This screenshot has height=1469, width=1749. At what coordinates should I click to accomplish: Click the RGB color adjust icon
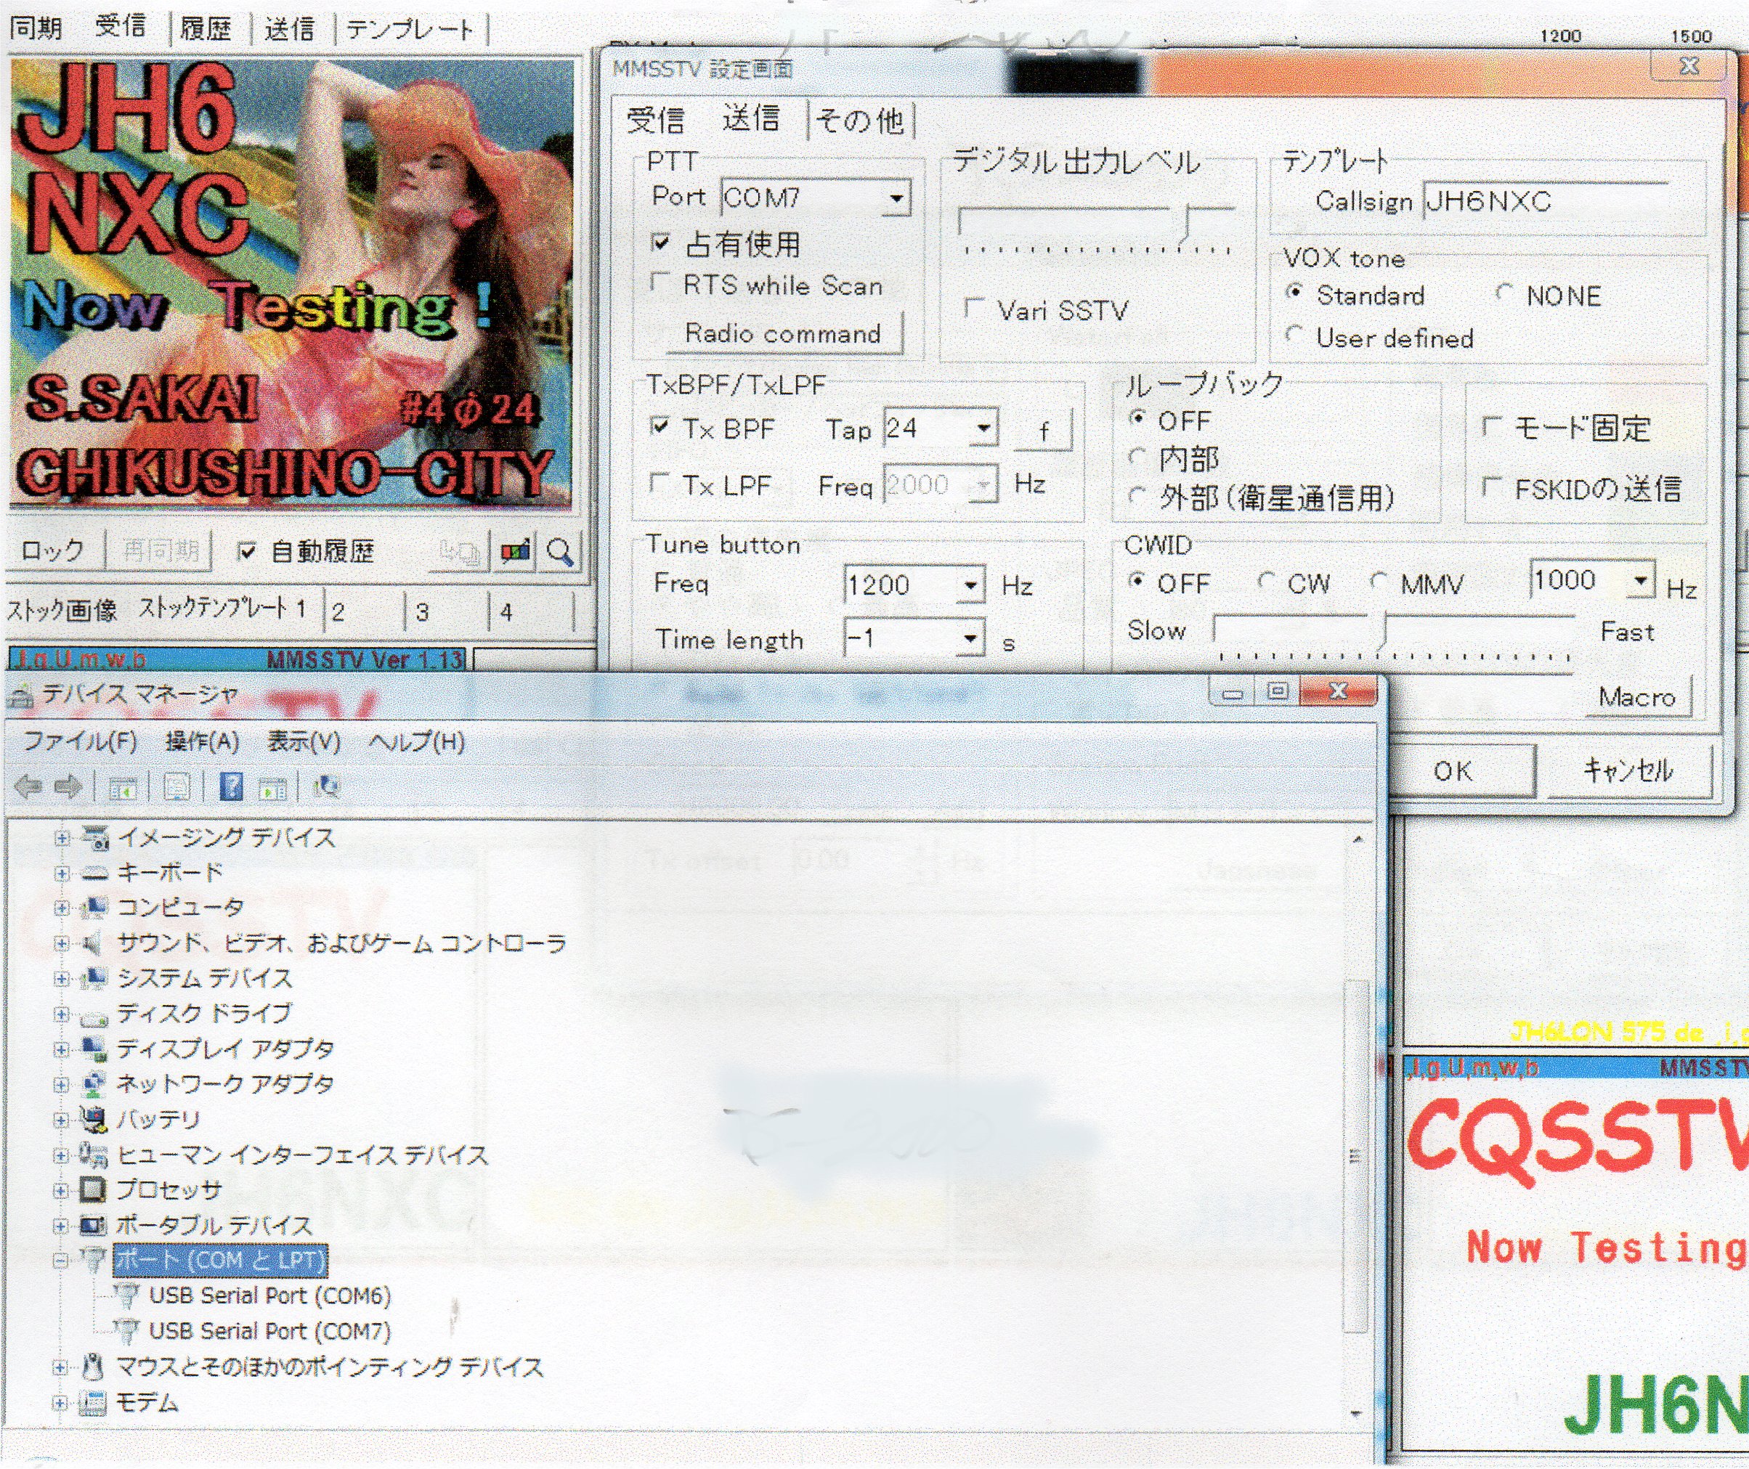click(x=516, y=552)
